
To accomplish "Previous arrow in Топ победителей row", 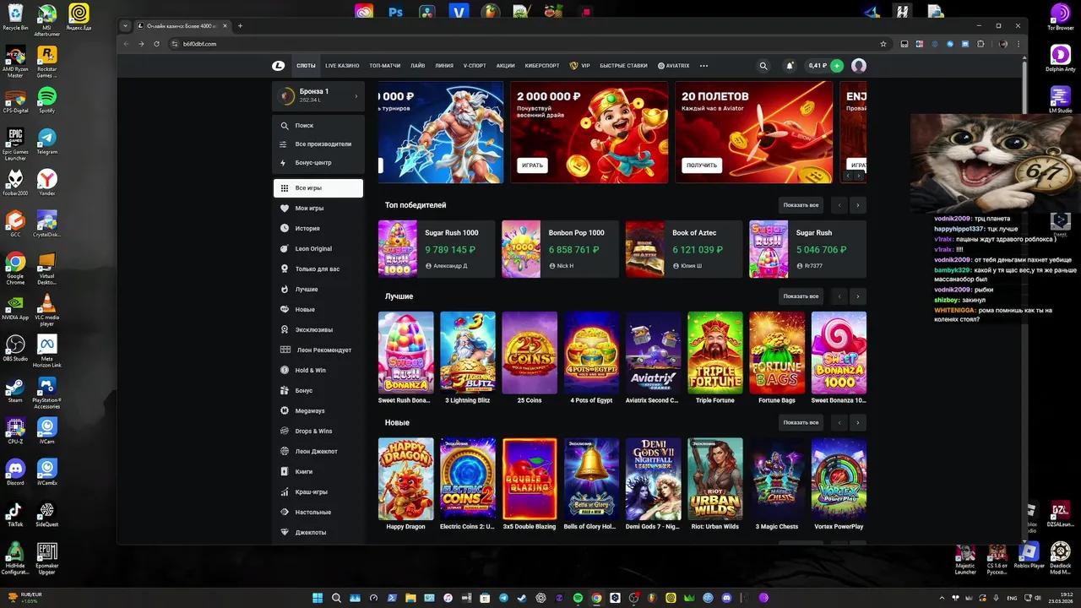I will (839, 205).
